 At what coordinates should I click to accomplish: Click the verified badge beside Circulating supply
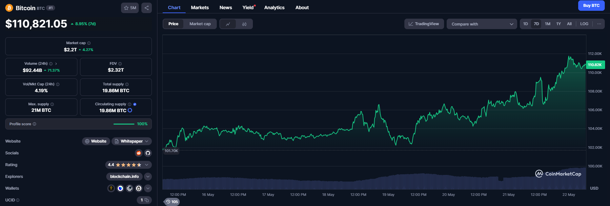click(135, 104)
